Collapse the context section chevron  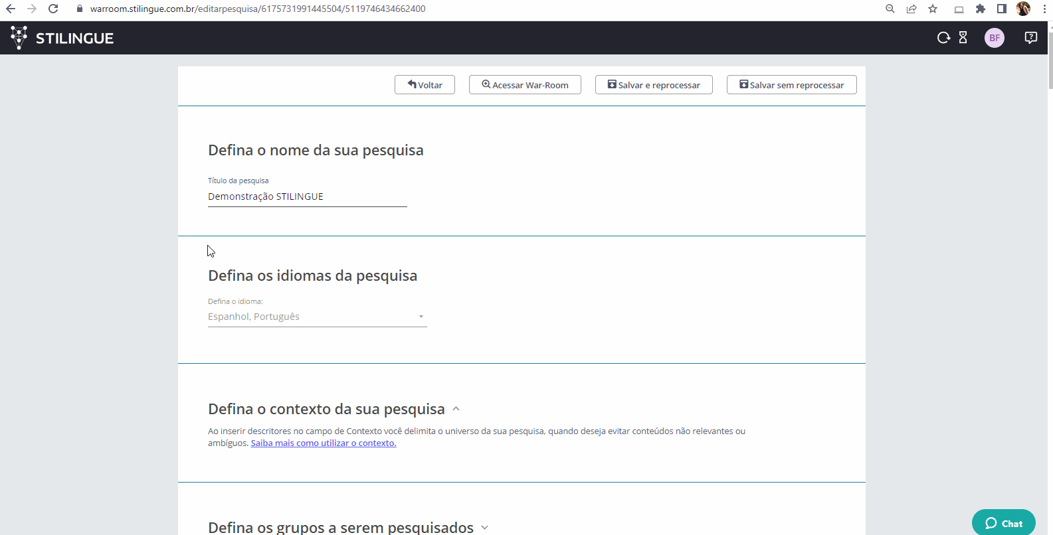456,409
